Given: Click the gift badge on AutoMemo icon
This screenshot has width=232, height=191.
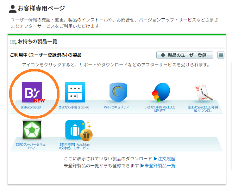Looking at the screenshot, I should 86,135.
